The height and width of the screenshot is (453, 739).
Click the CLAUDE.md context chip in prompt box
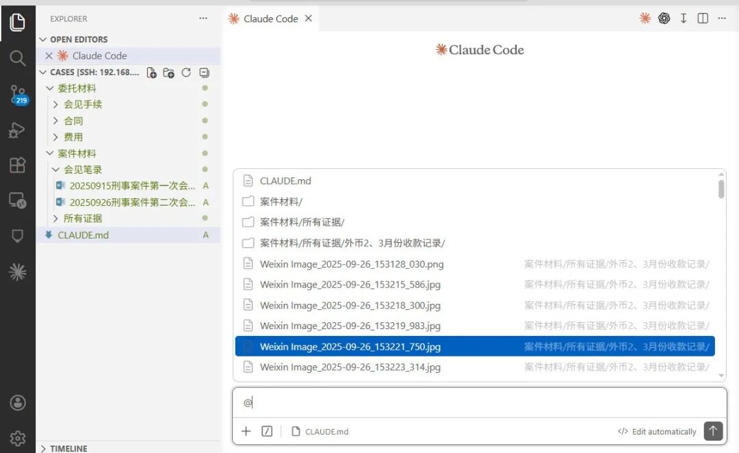(x=320, y=431)
